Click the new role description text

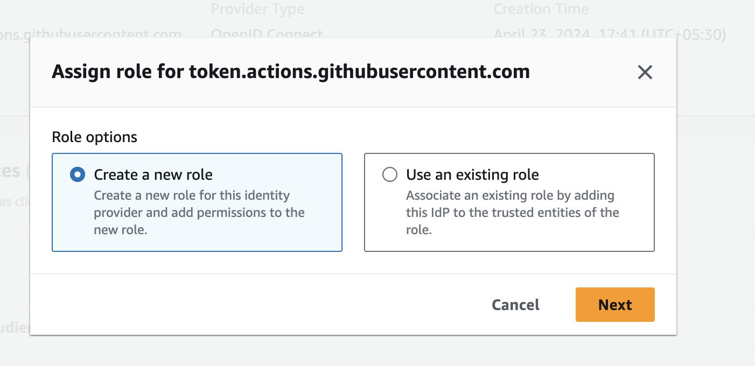199,213
